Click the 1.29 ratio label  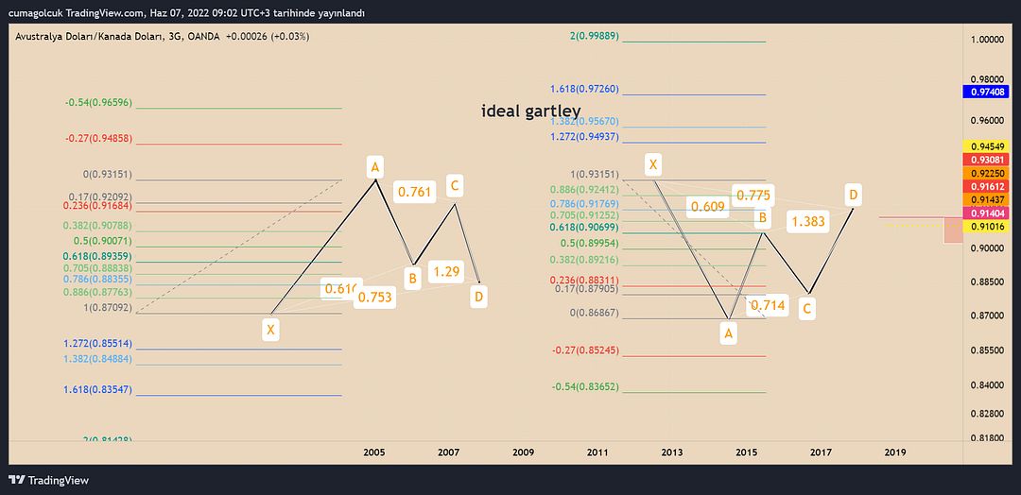pyautogui.click(x=446, y=271)
